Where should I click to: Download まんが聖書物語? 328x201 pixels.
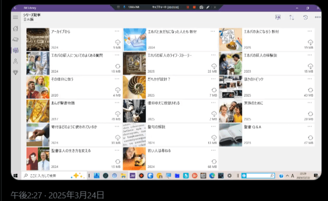coord(118,114)
